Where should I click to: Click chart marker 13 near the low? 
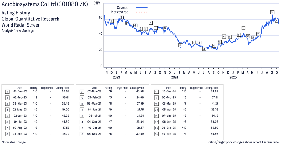[204, 49]
